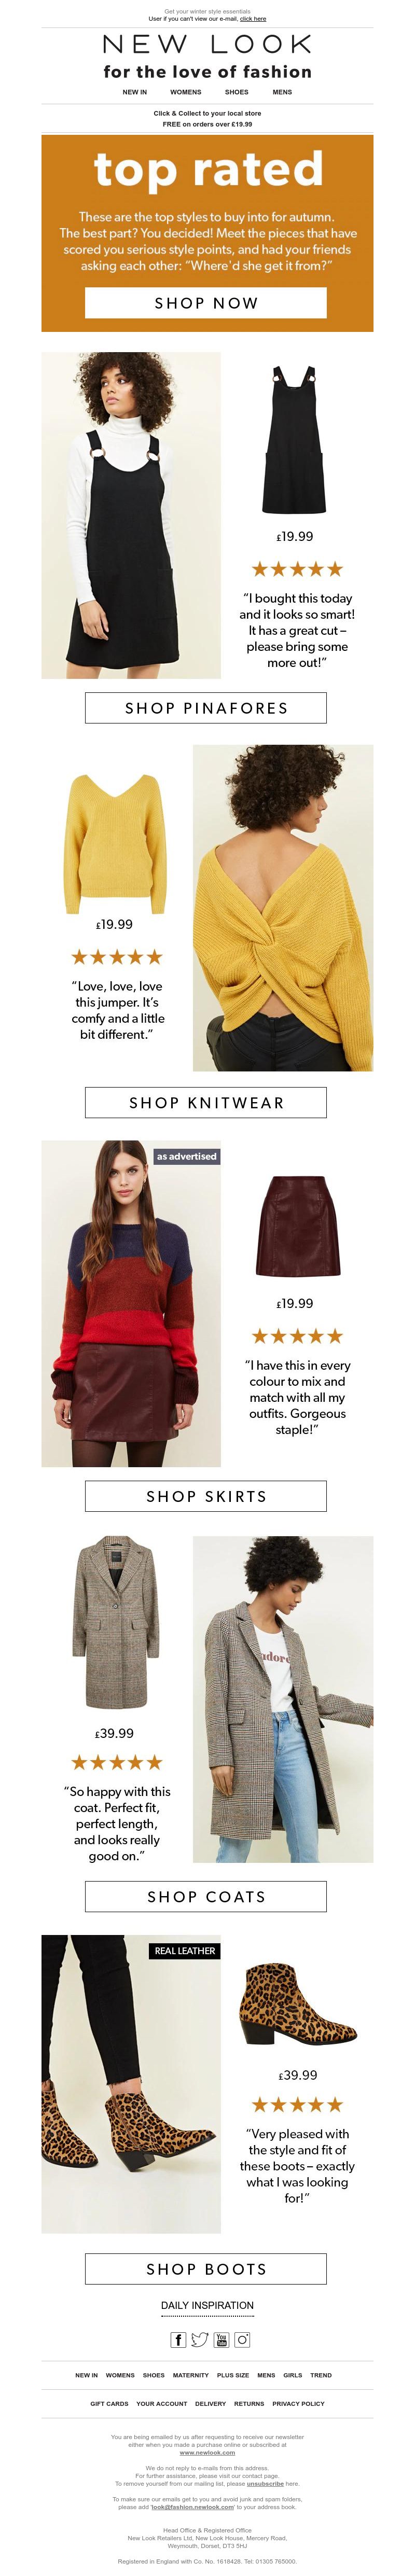Screen dimensions: 415x2576
Task: Follow the 'click here' view email link
Action: point(253,19)
